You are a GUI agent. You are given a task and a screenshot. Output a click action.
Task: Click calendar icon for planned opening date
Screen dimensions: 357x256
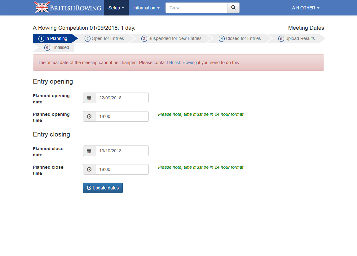pyautogui.click(x=89, y=98)
